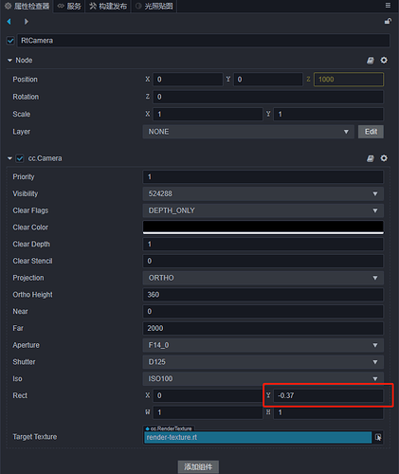Image resolution: width=399 pixels, height=474 pixels.
Task: Switch to 光照贴图 tab
Action: point(154,6)
